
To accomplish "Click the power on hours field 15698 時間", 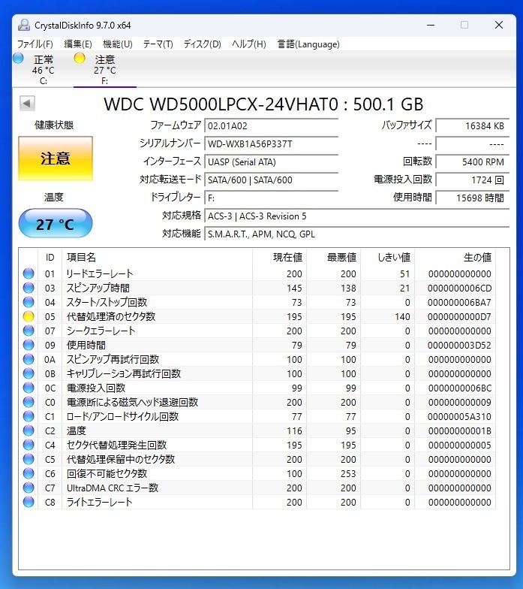I will pos(473,198).
